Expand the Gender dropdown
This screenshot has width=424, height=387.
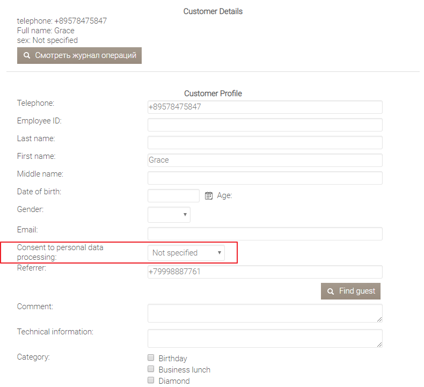point(169,215)
